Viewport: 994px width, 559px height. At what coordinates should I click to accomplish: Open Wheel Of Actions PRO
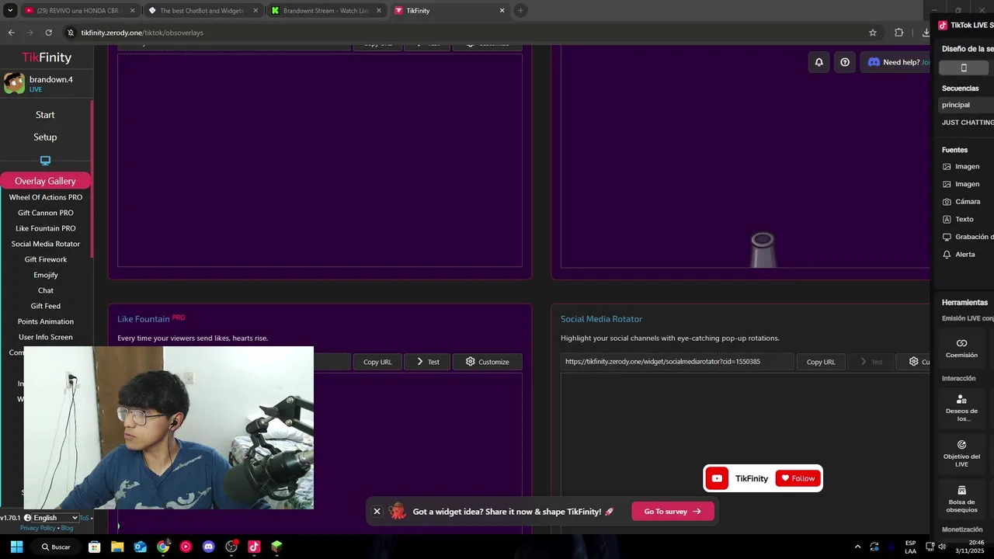[x=46, y=197]
